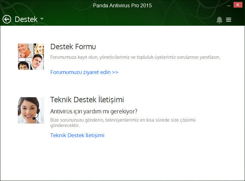Viewport: 245px width, 181px height.
Task: Click 'Antivirüs için yardım mı gerekiyor?' text
Action: (94, 111)
